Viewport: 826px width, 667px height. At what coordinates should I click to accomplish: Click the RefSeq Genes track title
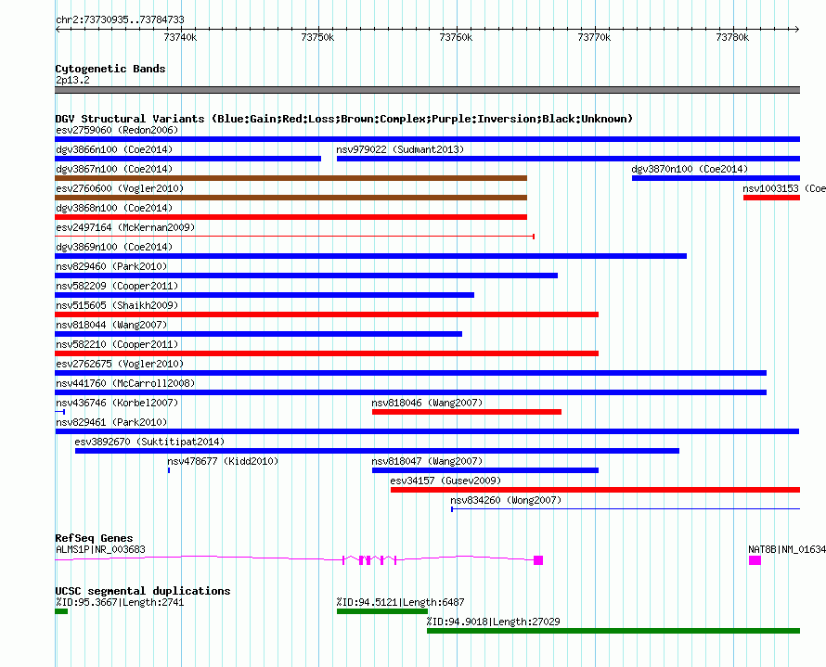(95, 538)
